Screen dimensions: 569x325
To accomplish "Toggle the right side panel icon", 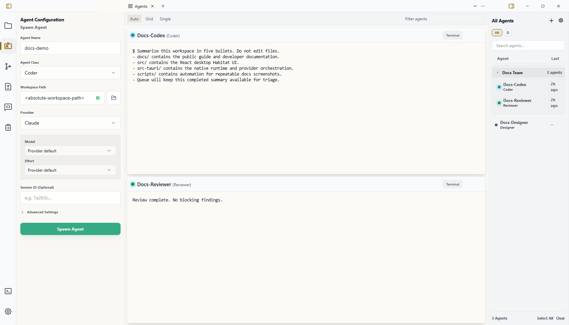I will pos(511,6).
